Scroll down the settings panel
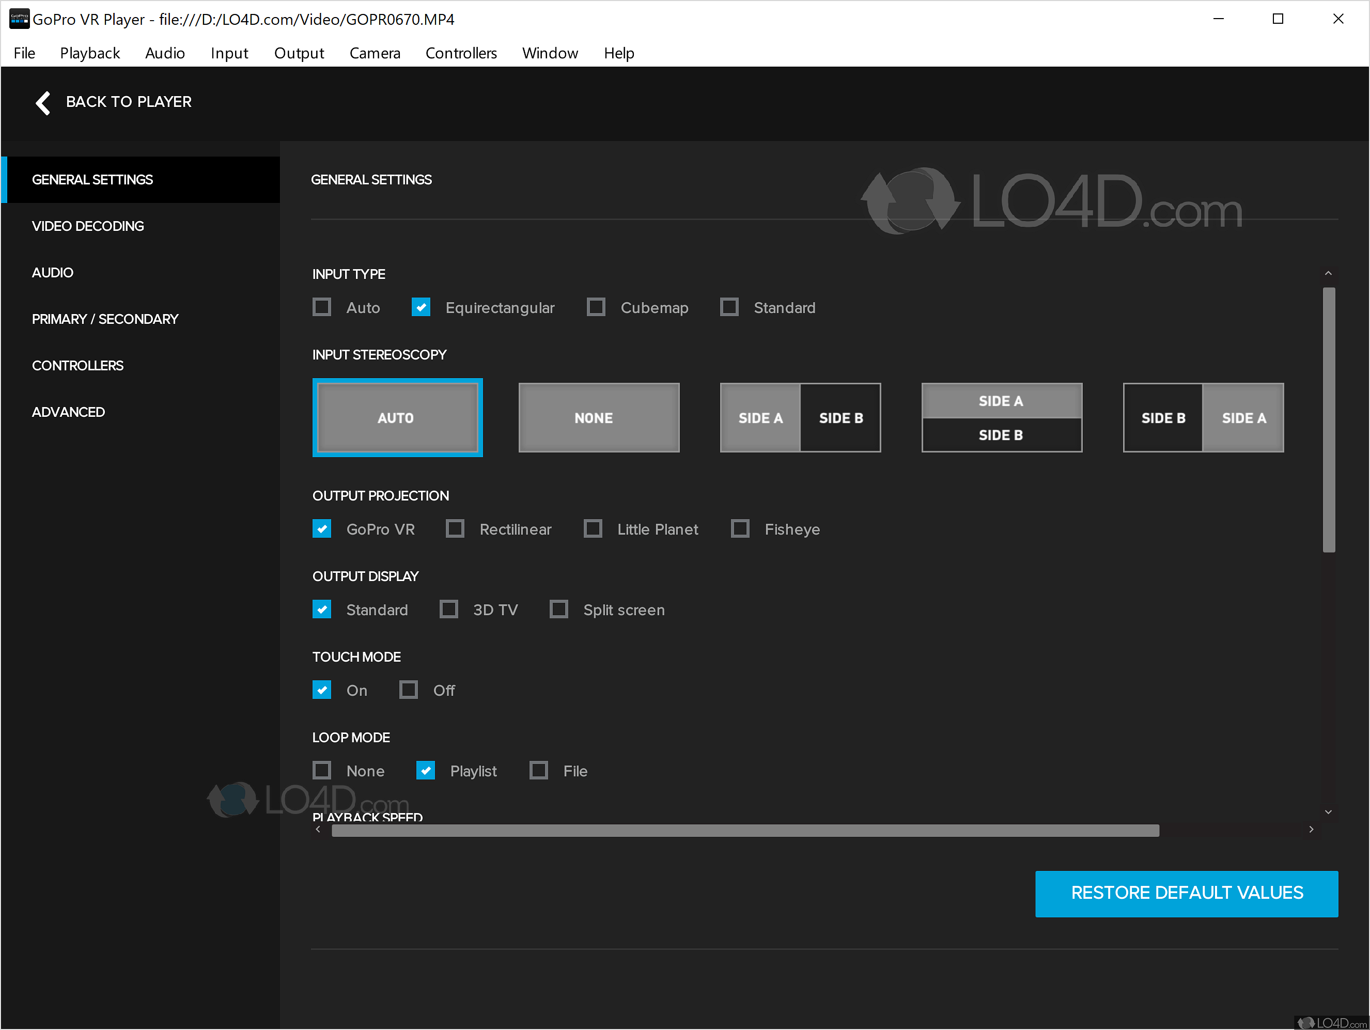This screenshot has width=1370, height=1030. click(x=1329, y=809)
